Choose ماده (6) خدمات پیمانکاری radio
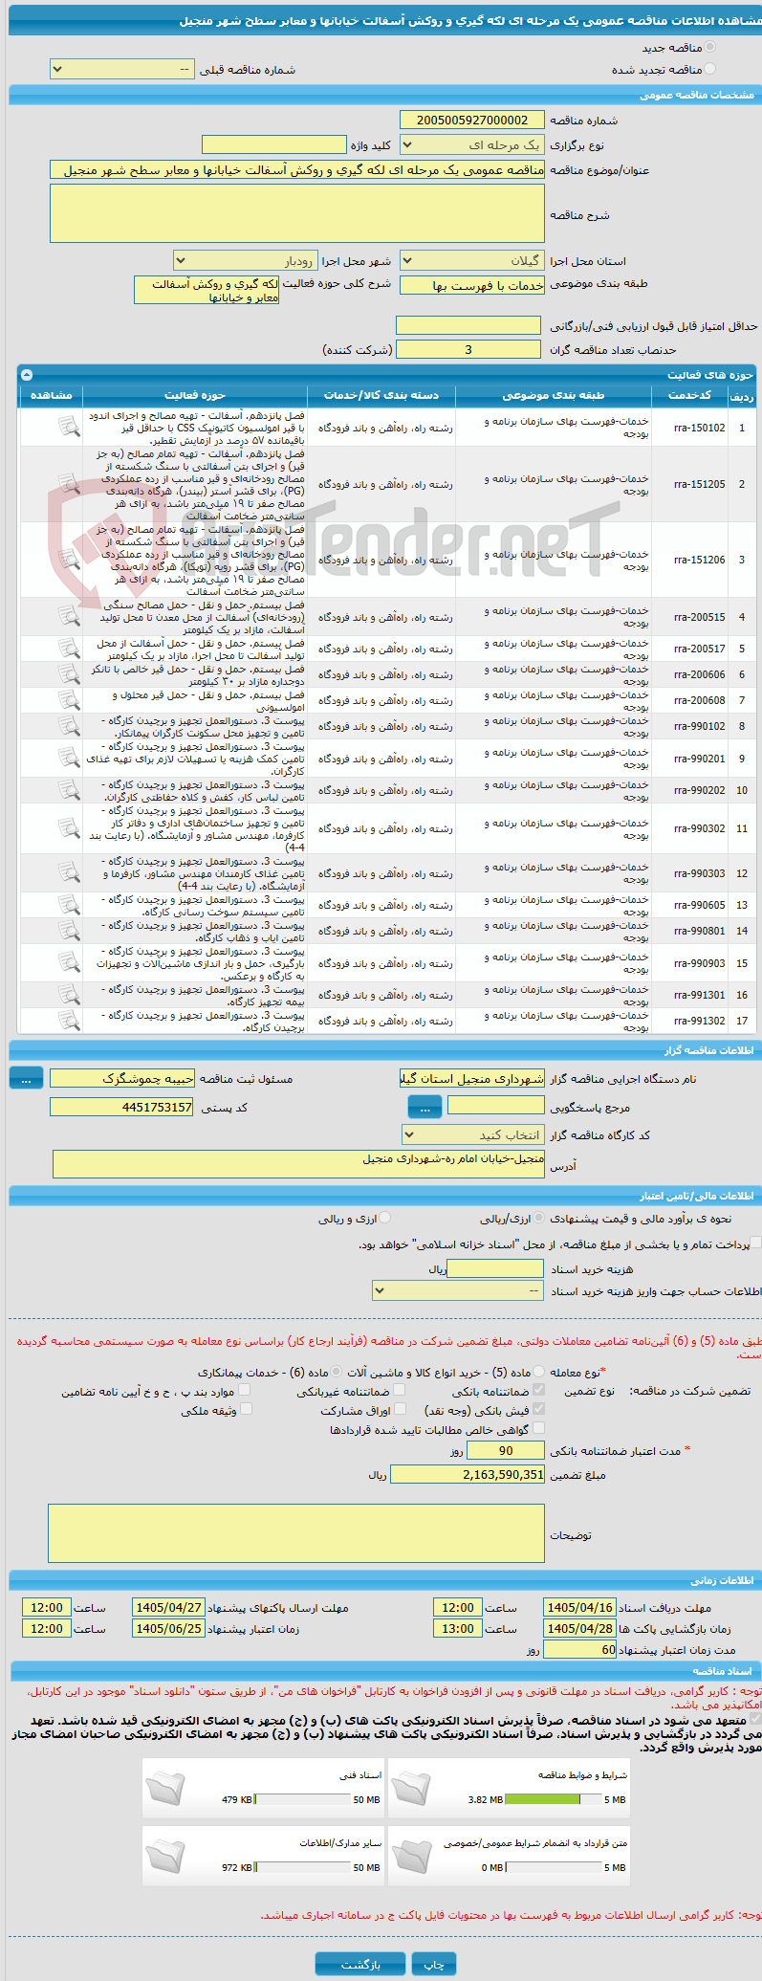Viewport: 762px width, 1981px height. click(337, 1372)
